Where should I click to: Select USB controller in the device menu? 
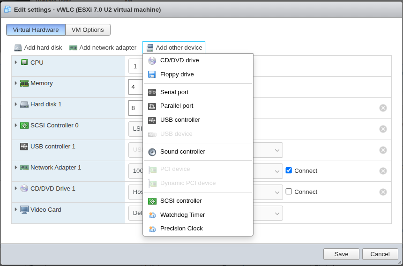tap(180, 120)
